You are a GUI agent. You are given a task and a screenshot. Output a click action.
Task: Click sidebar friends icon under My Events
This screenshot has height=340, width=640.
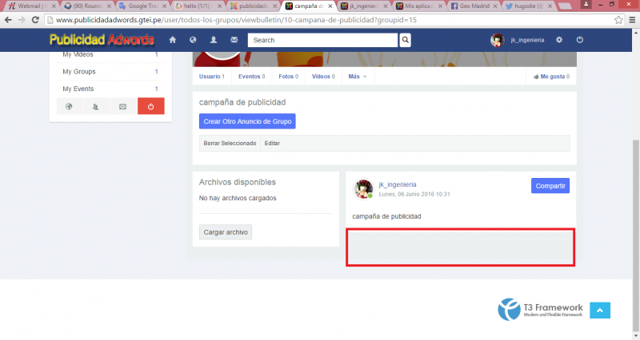[x=95, y=106]
